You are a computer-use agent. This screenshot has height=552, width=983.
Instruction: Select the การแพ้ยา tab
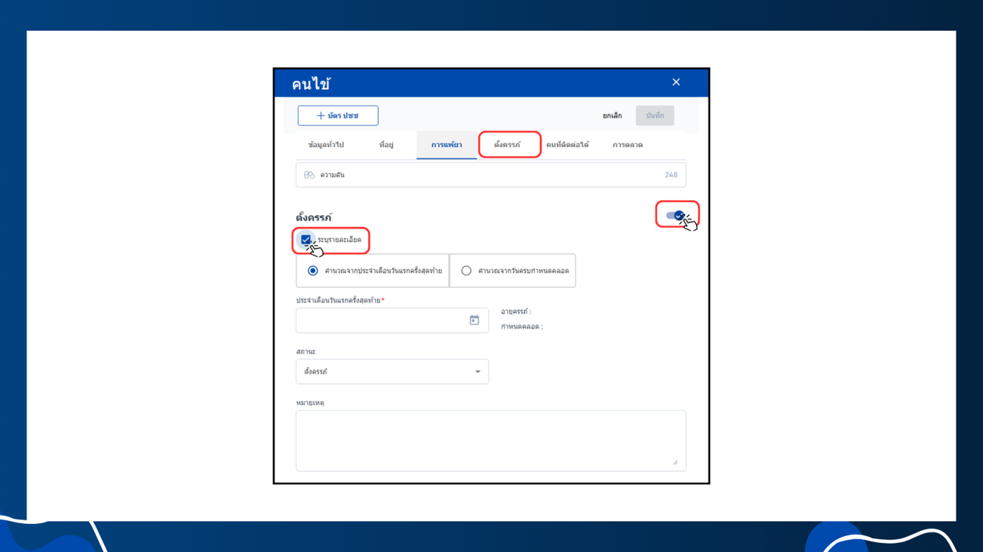[447, 145]
